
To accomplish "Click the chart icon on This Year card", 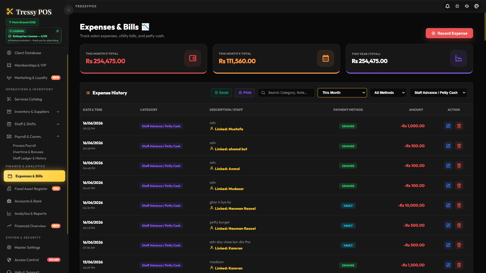I will (x=458, y=58).
